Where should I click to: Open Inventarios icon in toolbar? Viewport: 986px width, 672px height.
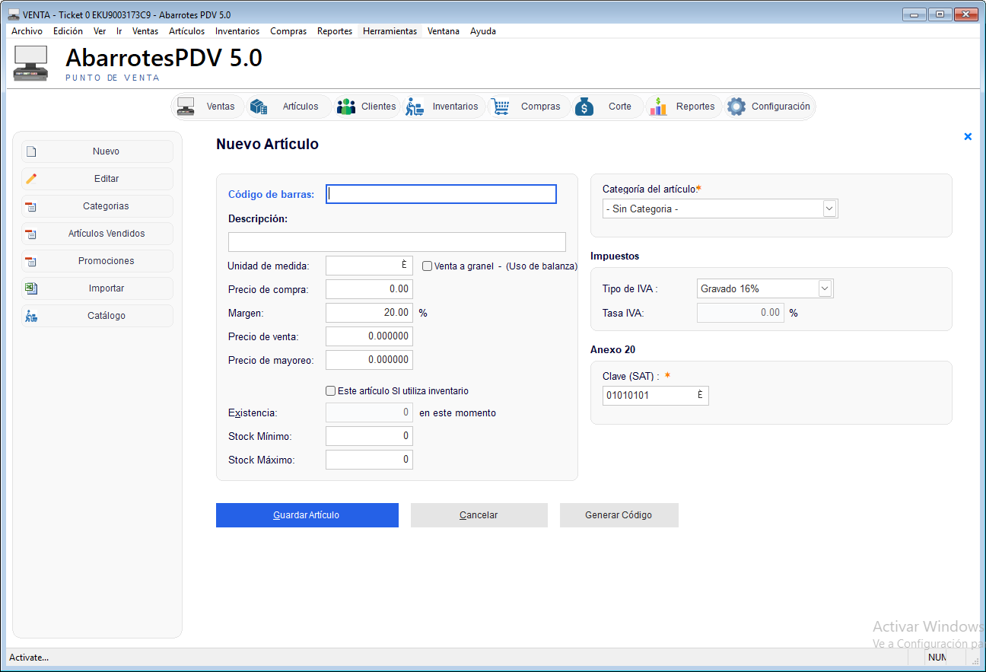(415, 107)
